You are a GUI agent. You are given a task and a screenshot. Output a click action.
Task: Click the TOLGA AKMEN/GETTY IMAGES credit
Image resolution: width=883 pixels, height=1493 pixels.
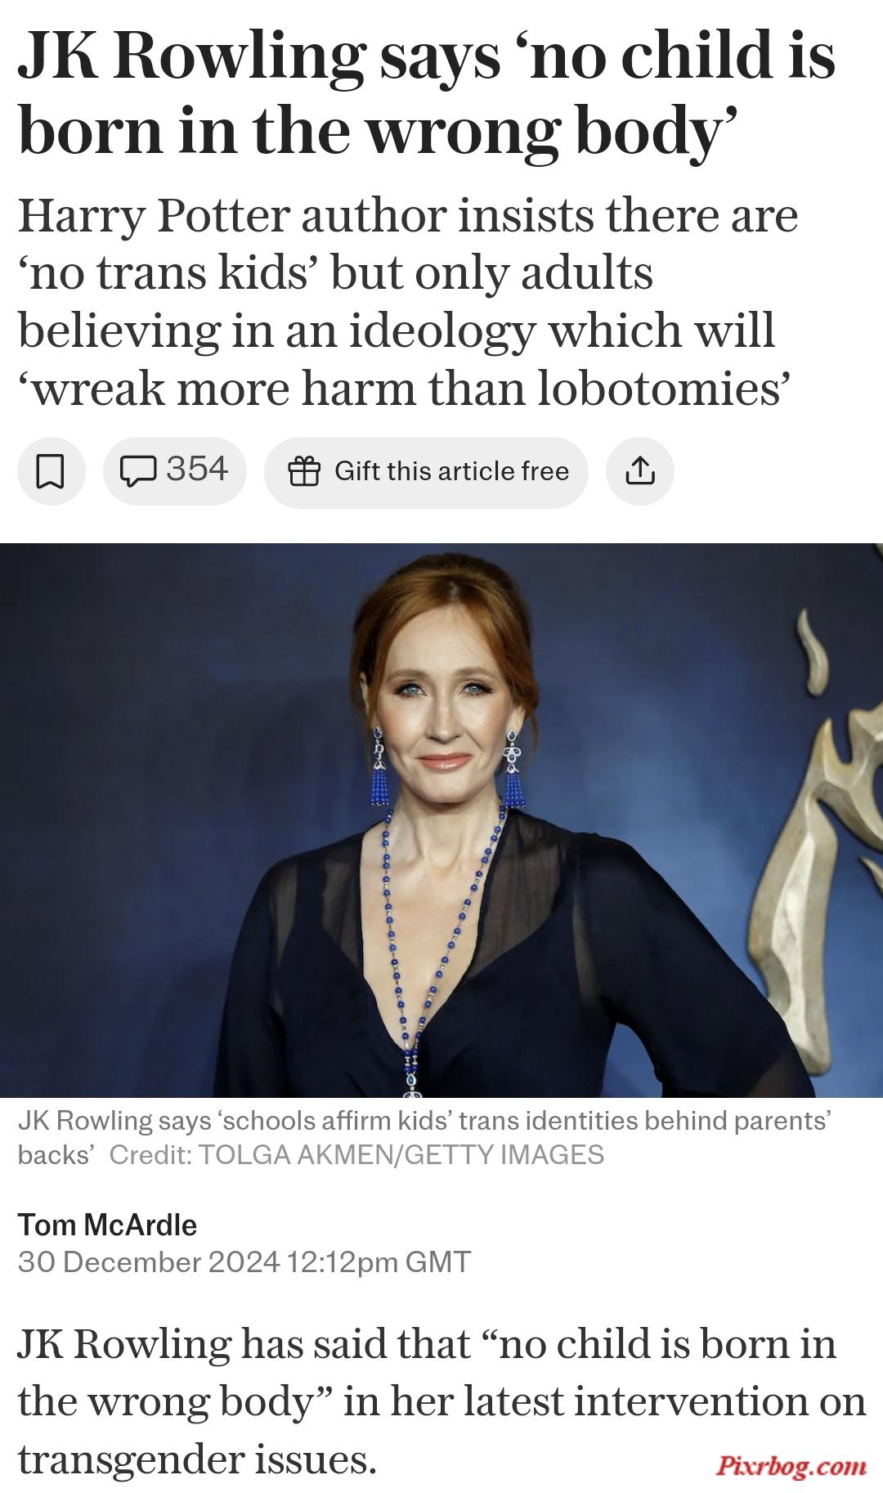coord(401,1154)
